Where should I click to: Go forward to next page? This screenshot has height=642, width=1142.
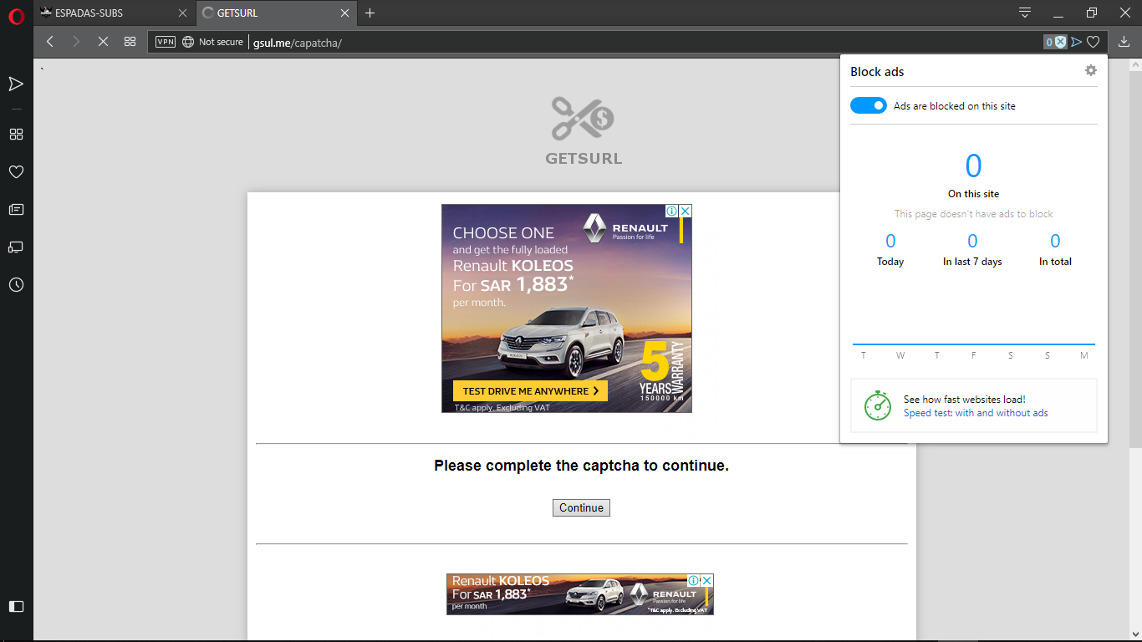point(76,41)
